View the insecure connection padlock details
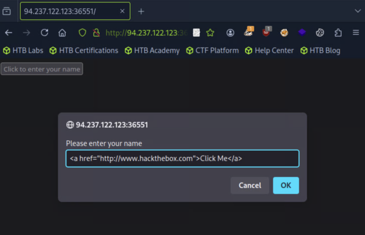Screen dimensions: 365x235 (96, 32)
